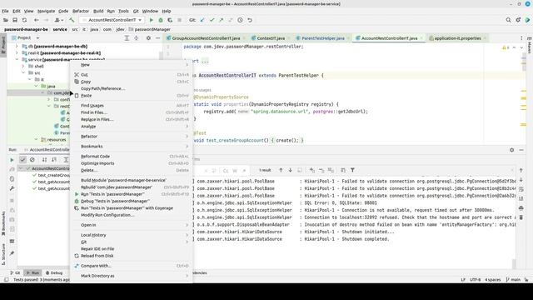Click the Build project hammer icon
This screenshot has width=533, height=300.
tap(72, 20)
